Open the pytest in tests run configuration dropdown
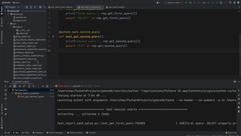The height and width of the screenshot is (136, 241). point(173,3)
